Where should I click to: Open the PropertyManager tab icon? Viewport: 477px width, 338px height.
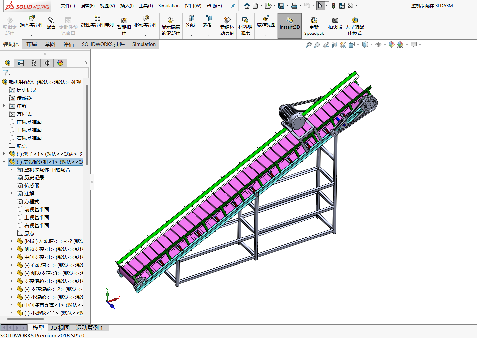click(21, 63)
